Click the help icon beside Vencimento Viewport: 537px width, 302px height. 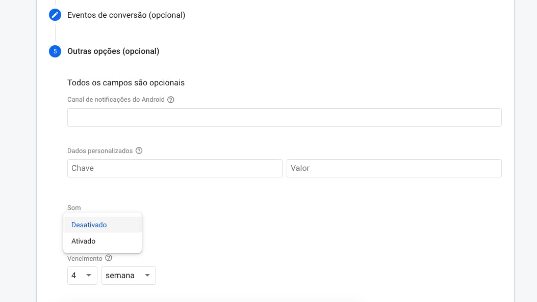[109, 258]
